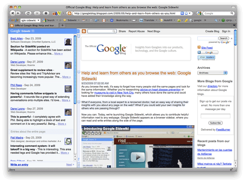Click the URL address field
245x181 pixels.
[125, 13]
